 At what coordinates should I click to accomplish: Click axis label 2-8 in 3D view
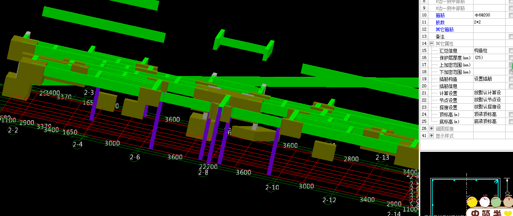click(203, 172)
